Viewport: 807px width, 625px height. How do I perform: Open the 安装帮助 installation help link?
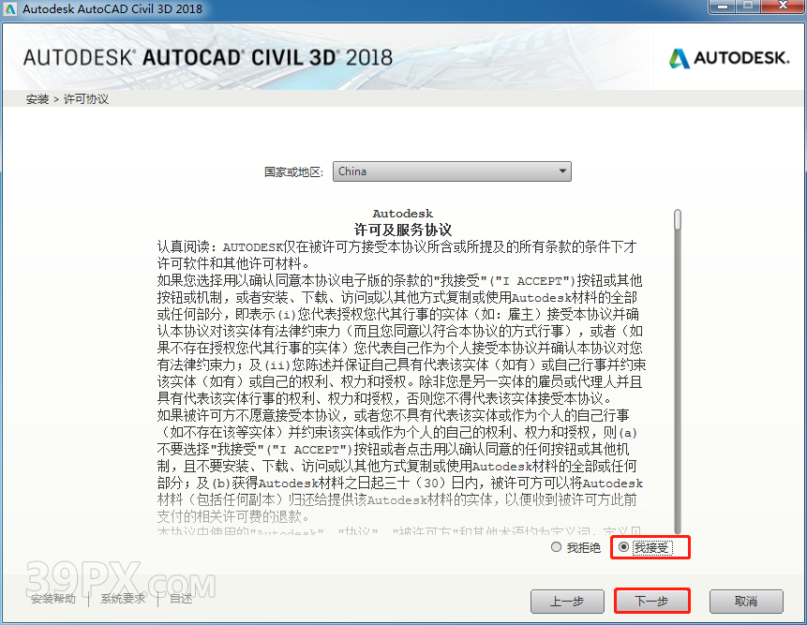click(x=53, y=599)
